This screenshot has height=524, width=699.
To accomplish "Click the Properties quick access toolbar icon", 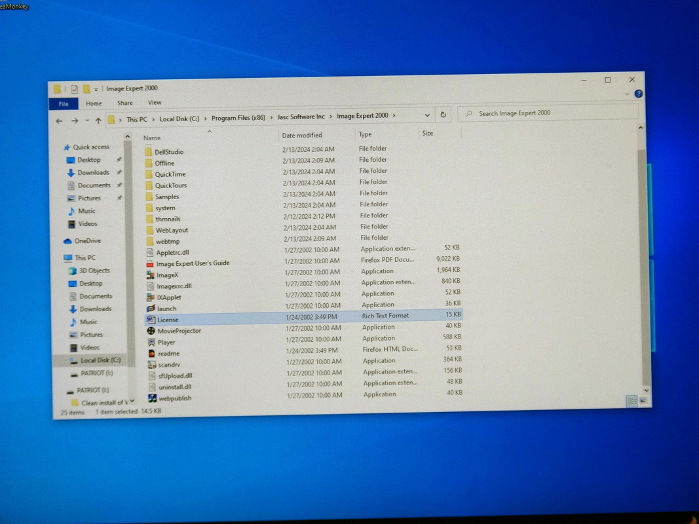I will (74, 89).
